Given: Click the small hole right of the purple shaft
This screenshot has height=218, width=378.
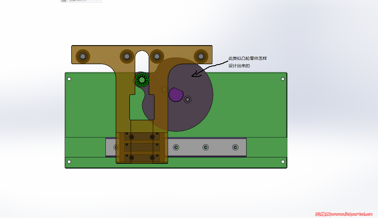Looking at the screenshot, I should click(x=187, y=99).
